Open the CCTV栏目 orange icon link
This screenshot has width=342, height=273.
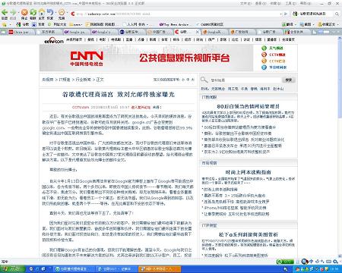click(x=264, y=61)
